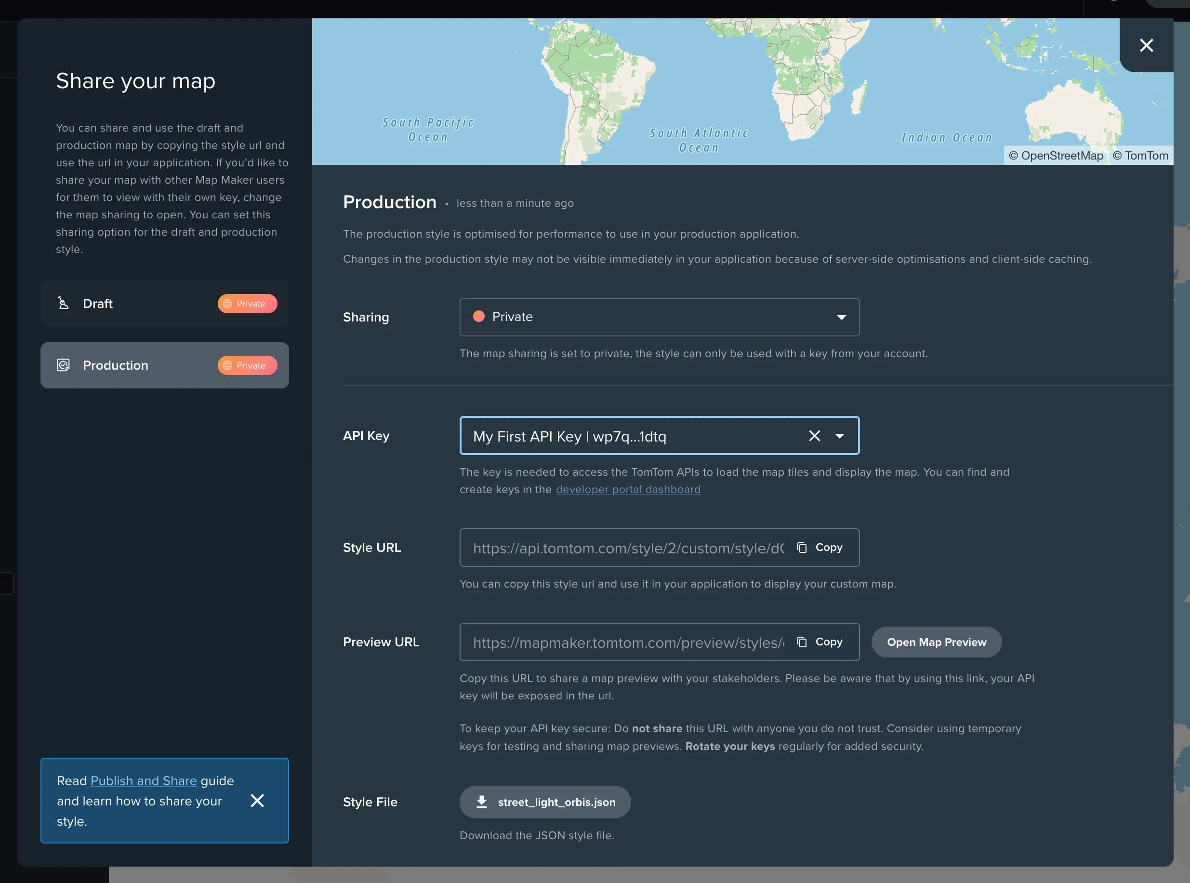Click the OpenStreetMap attribution link
Screen dimensions: 1190x883
1056,156
